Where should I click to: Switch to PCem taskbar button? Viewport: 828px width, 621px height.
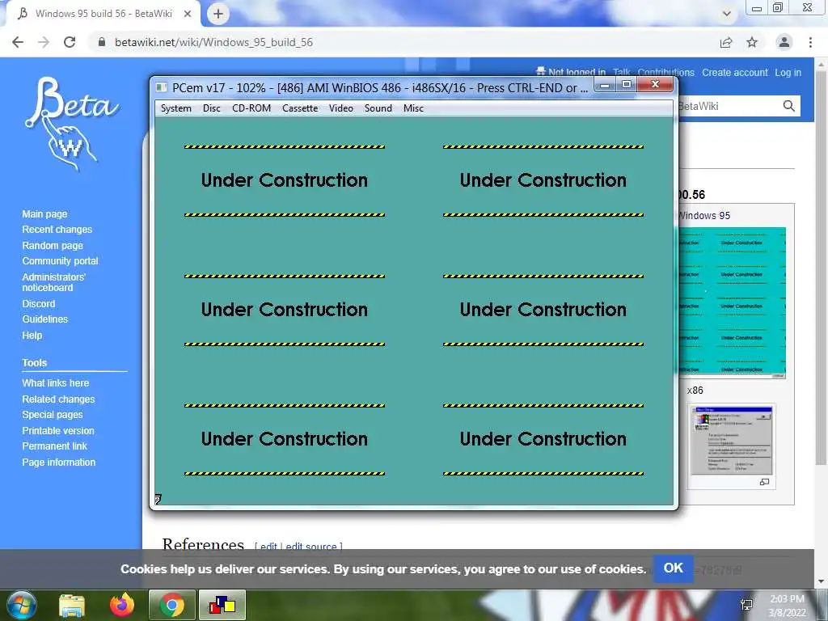(x=222, y=605)
